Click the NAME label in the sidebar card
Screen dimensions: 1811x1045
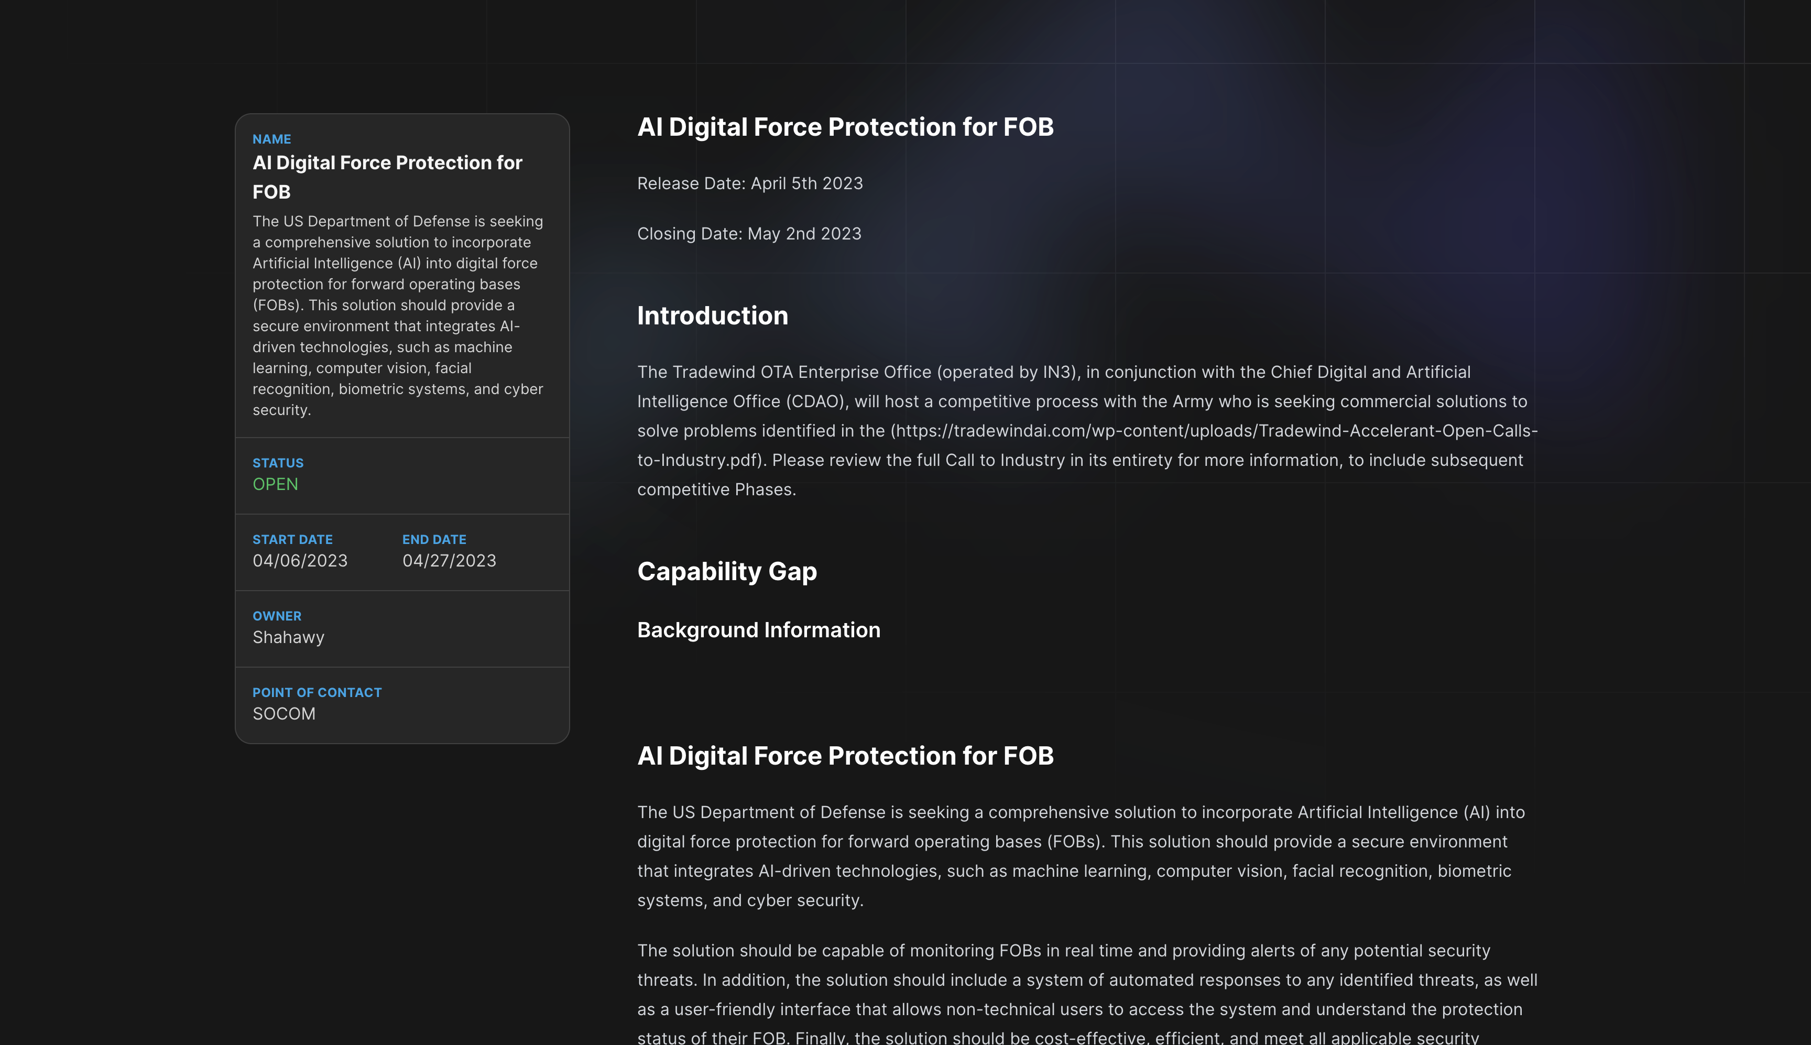272,139
